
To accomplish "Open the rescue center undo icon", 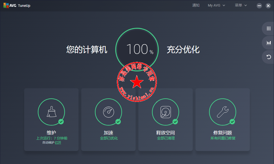I will coord(269,57).
